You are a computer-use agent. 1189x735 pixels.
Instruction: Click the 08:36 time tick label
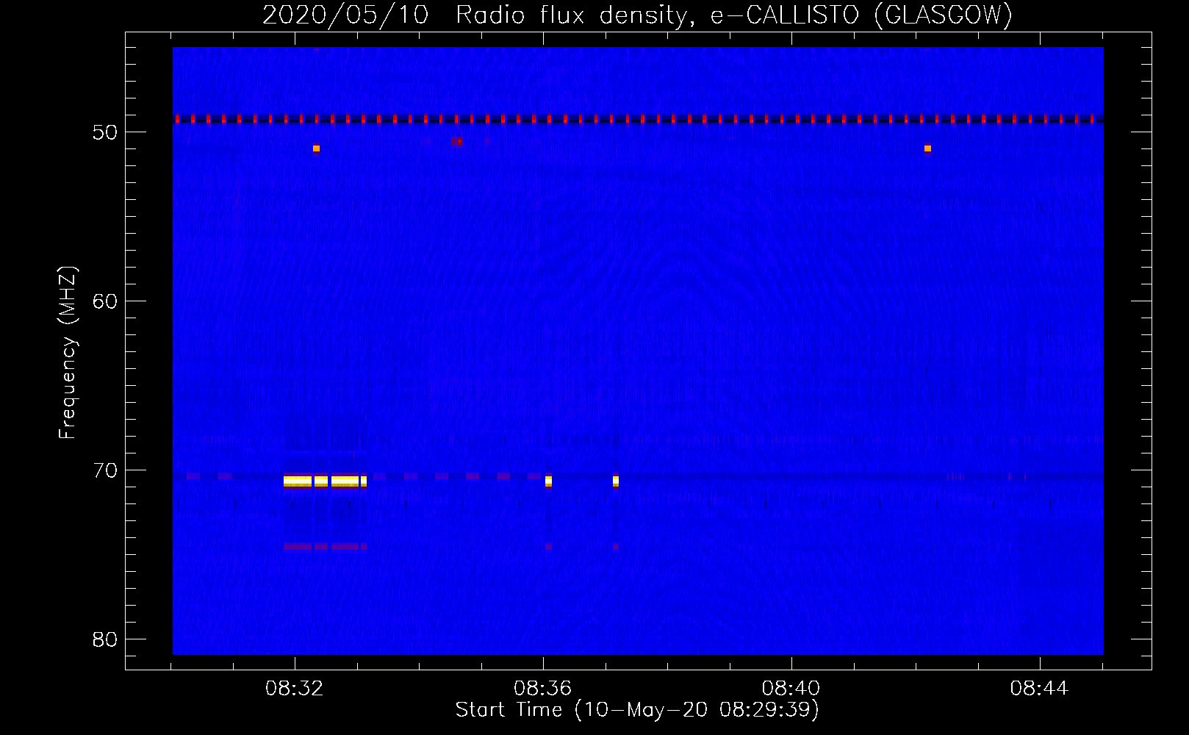pyautogui.click(x=543, y=689)
